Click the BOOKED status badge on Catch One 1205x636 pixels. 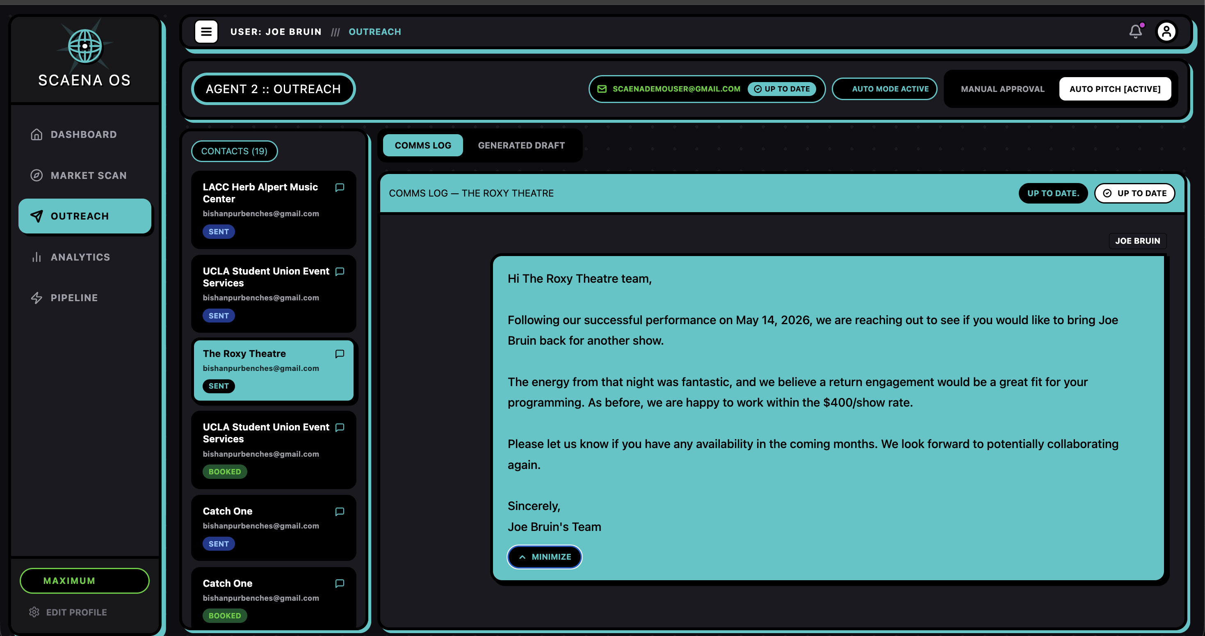224,615
